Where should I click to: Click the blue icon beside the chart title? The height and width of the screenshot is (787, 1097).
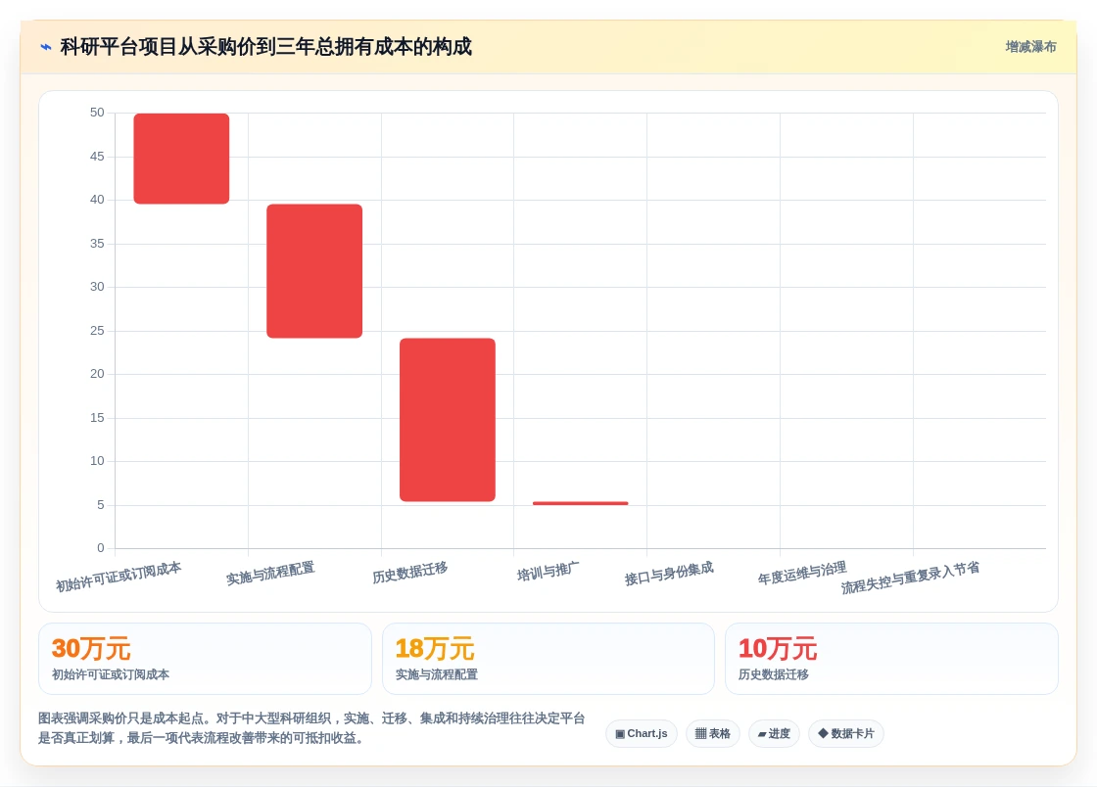[x=46, y=48]
